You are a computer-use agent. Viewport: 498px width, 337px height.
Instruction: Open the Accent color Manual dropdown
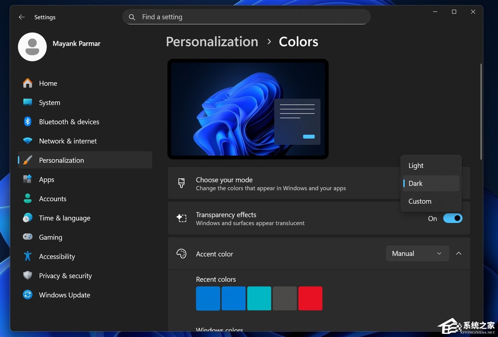tap(417, 254)
